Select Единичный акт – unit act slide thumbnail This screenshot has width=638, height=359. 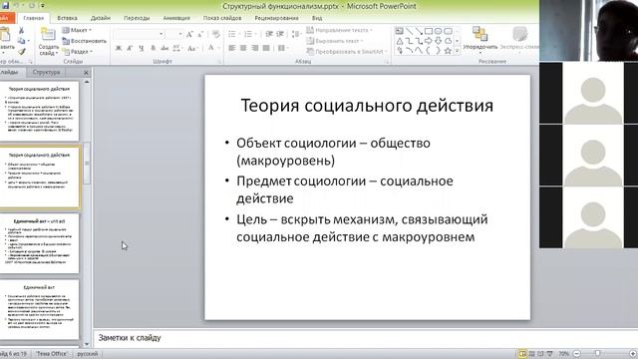[x=40, y=243]
